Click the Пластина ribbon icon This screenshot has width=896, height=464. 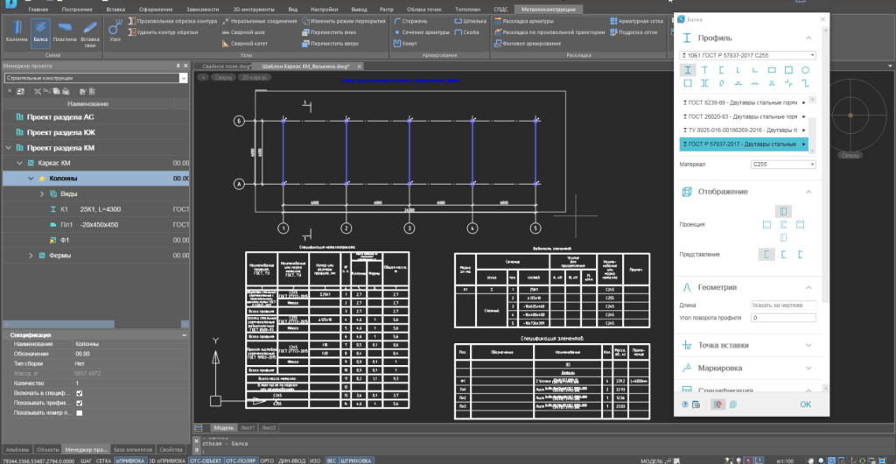(64, 30)
